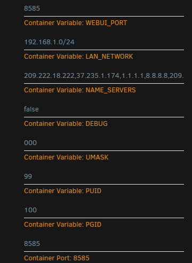Click the Container Port field showing 8585
Screen dimensions: 192x263
pyautogui.click(x=104, y=244)
